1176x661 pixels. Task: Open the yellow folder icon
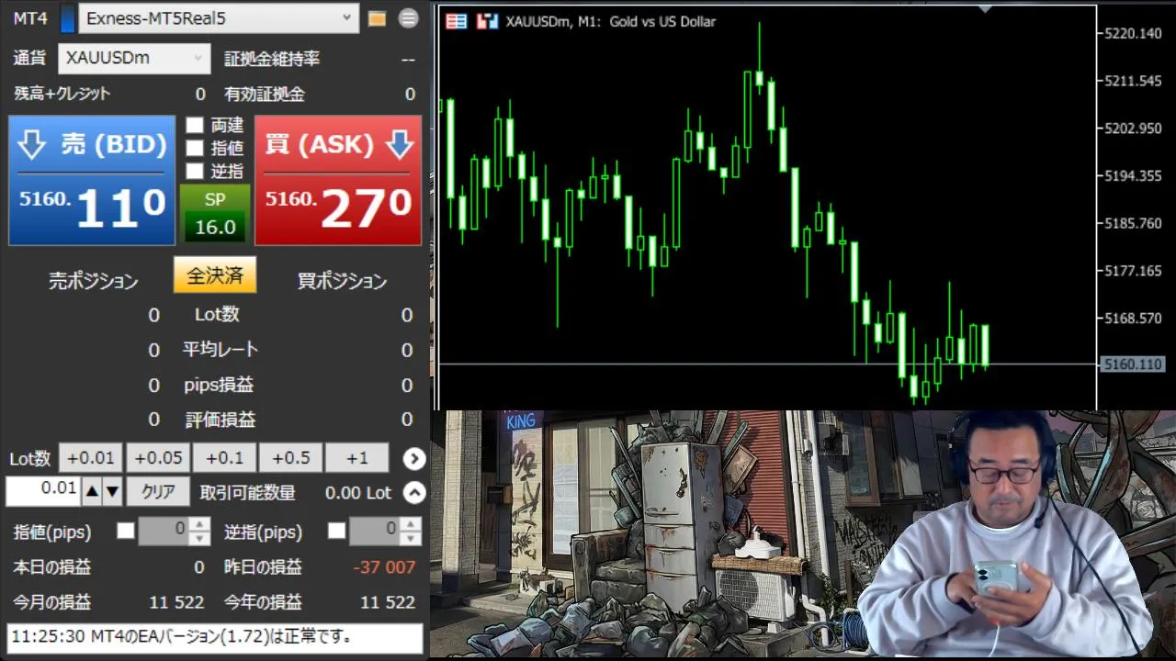[x=377, y=18]
